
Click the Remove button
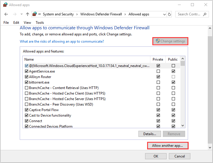tap(174, 134)
